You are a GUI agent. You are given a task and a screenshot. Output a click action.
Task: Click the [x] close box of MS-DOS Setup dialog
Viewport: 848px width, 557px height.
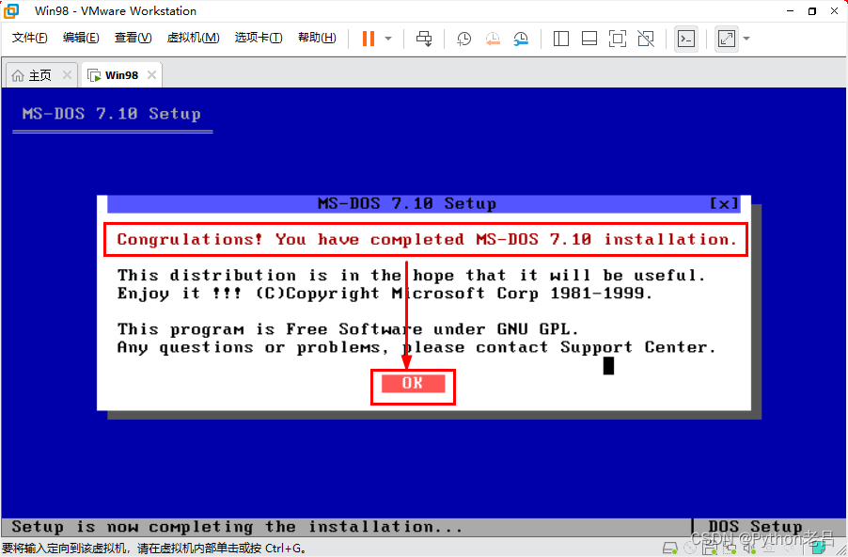pos(724,203)
